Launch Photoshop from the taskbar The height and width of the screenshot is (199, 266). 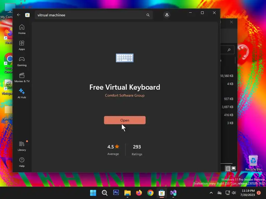pos(116,193)
